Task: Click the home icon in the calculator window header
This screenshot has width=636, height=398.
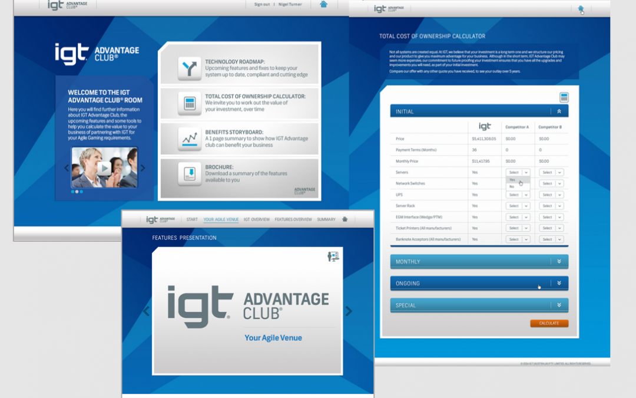Action: click(581, 8)
